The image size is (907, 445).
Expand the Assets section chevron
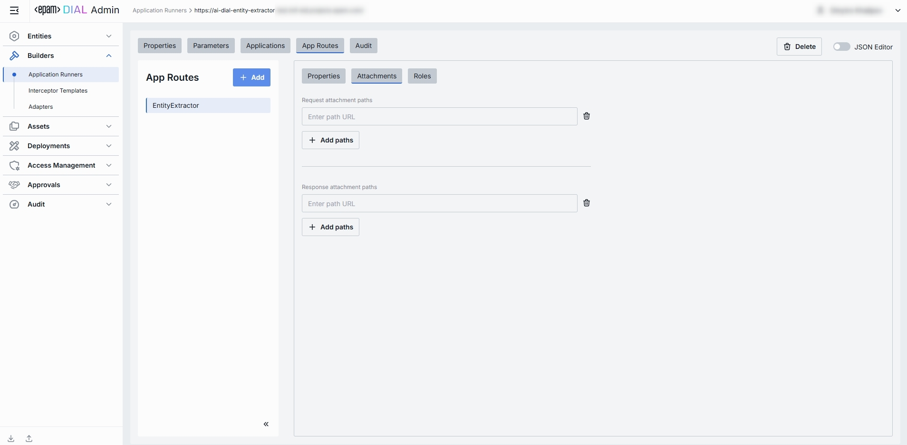[x=109, y=126]
